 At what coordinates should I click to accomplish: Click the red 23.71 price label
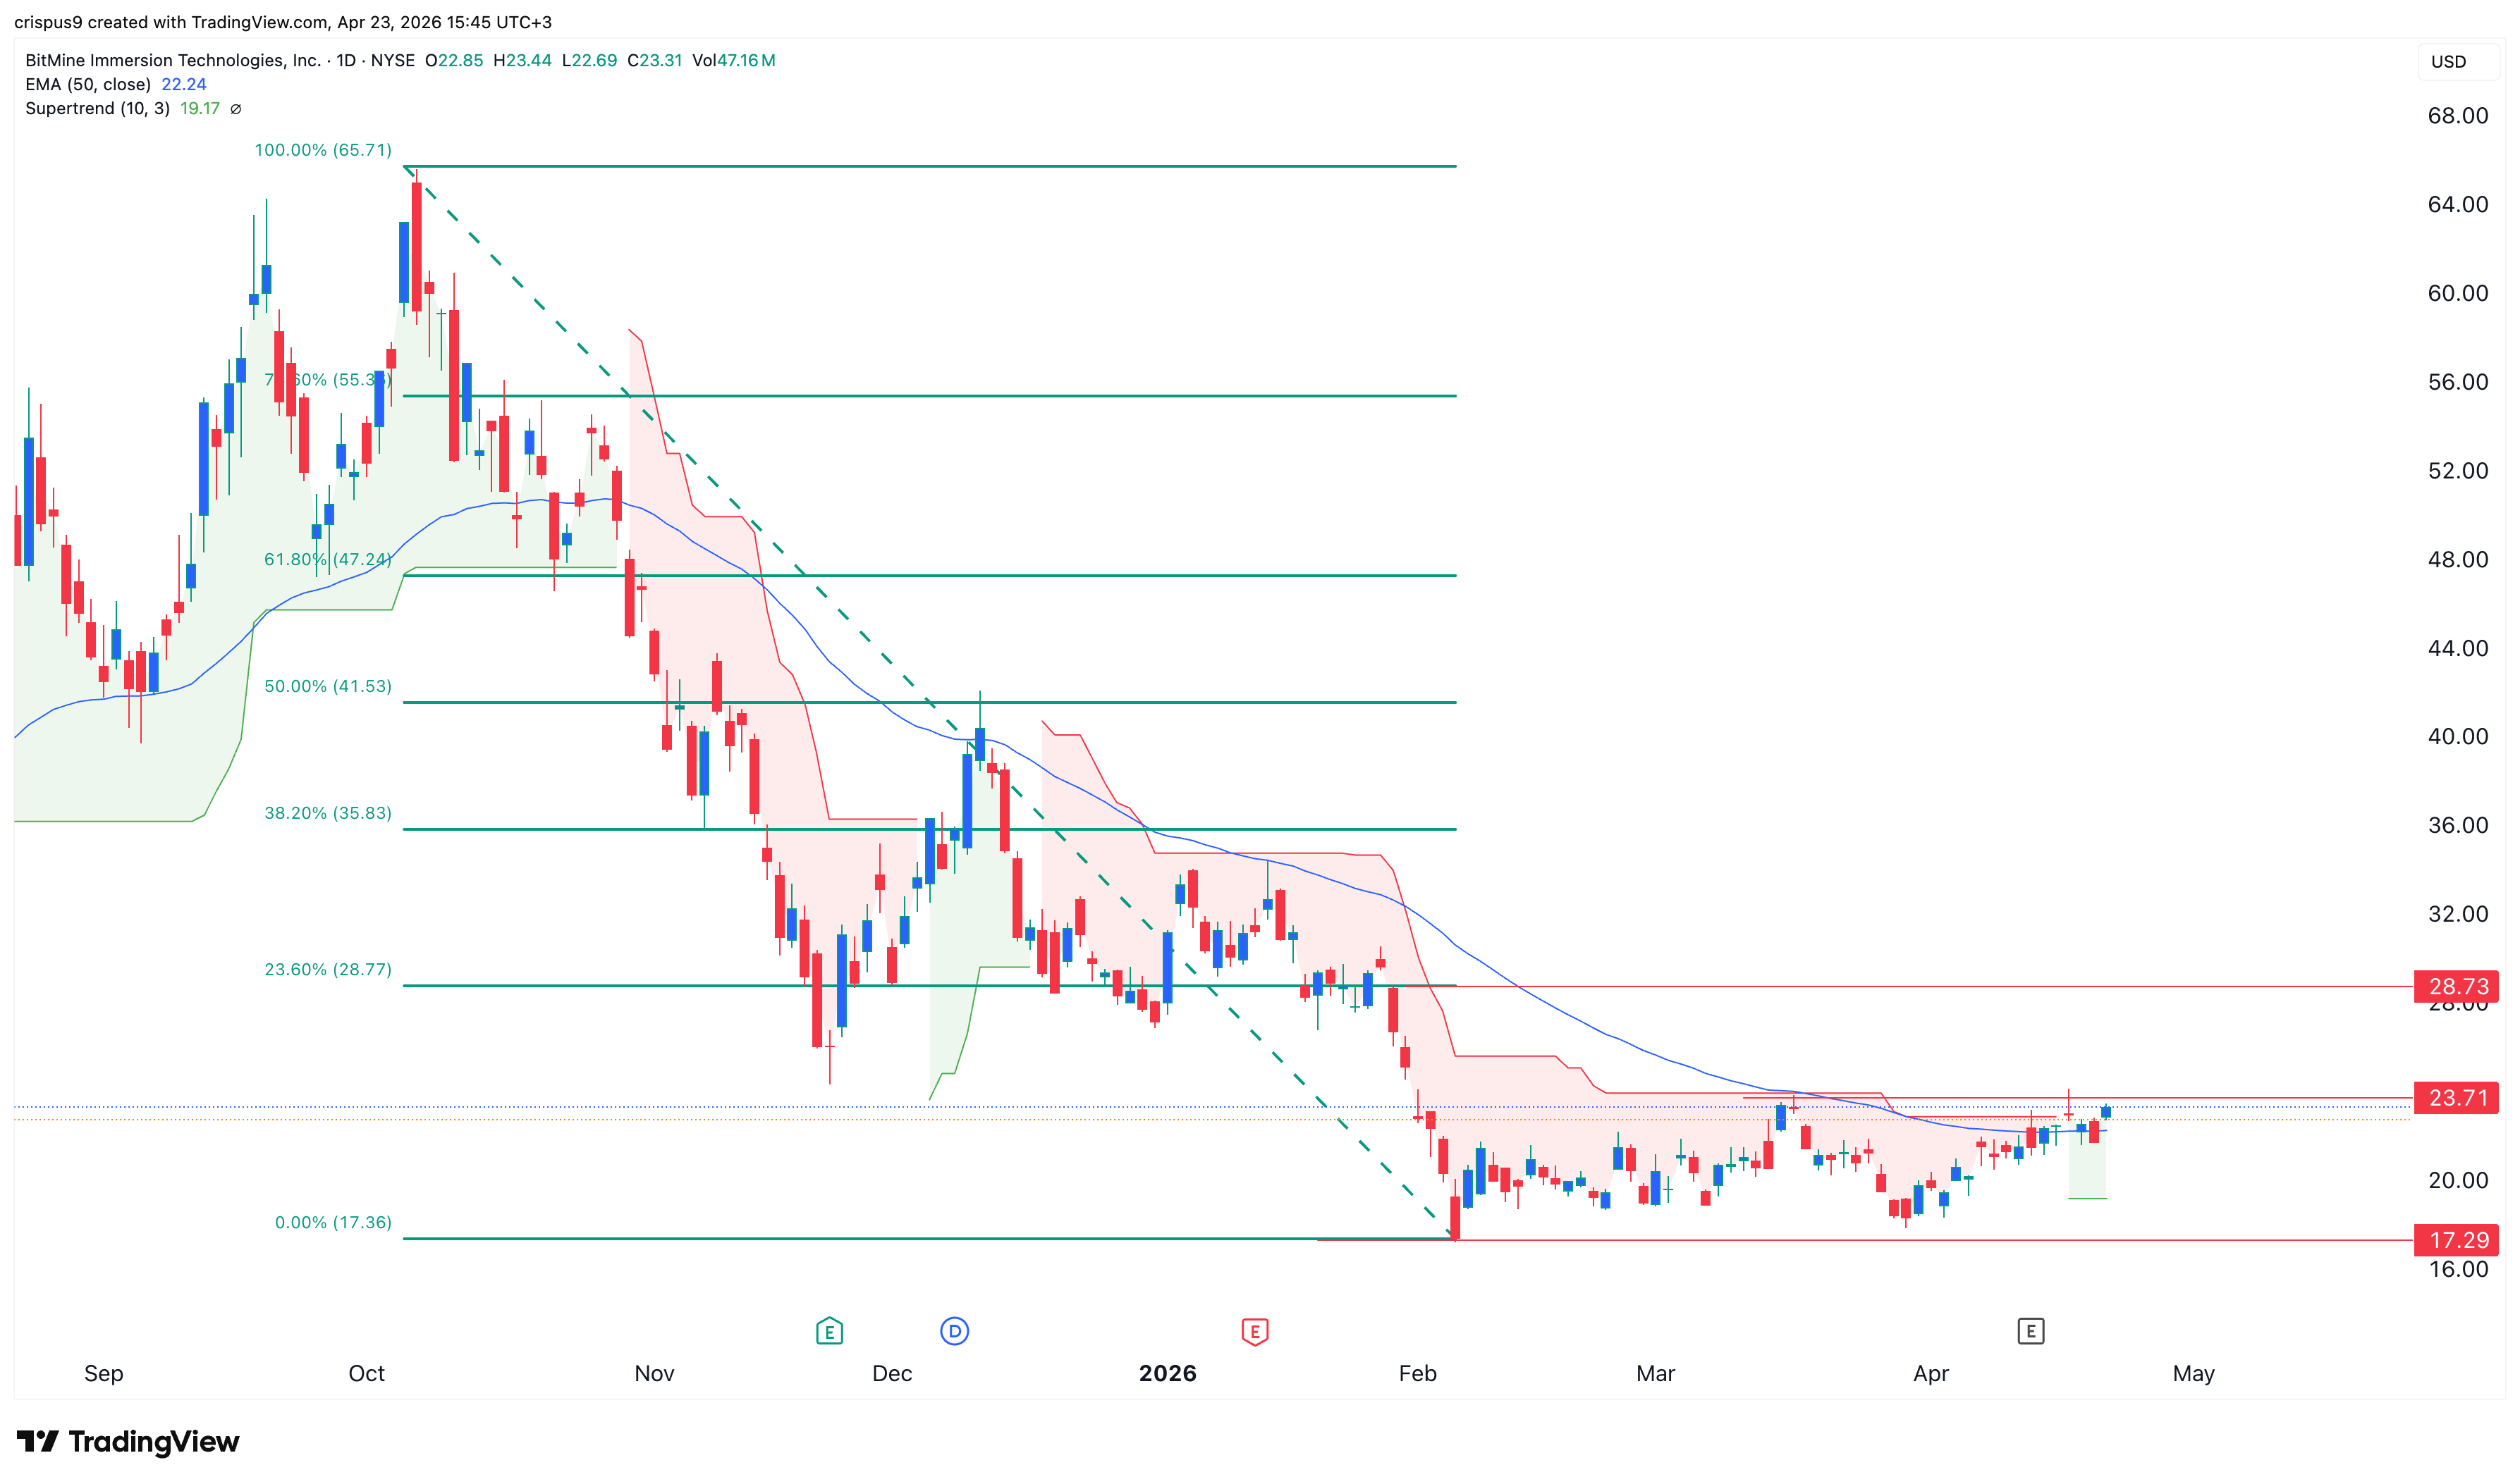point(2456,1098)
